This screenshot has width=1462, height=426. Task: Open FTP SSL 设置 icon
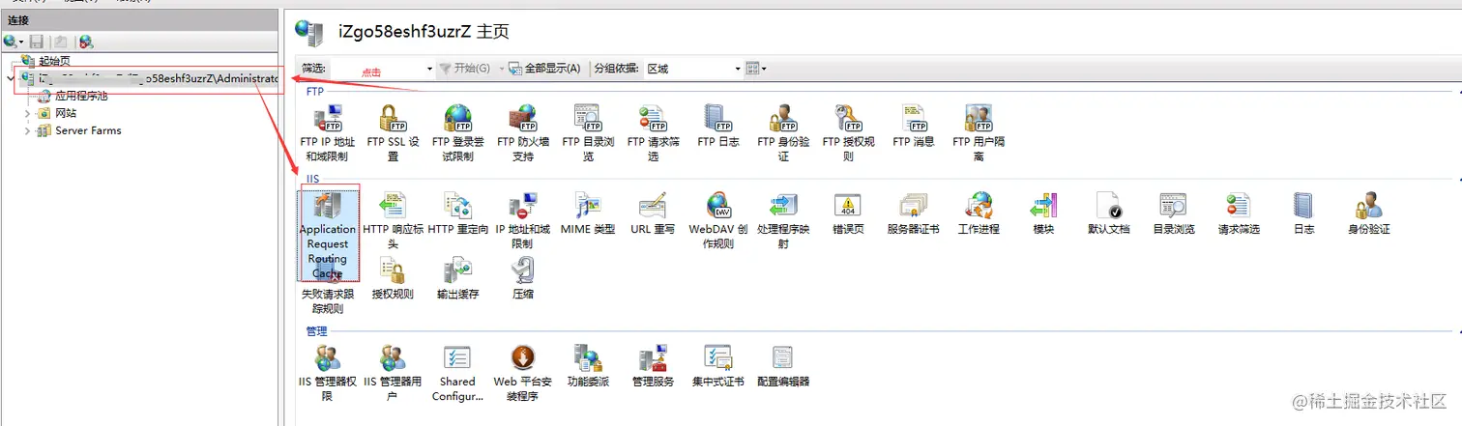pyautogui.click(x=392, y=133)
